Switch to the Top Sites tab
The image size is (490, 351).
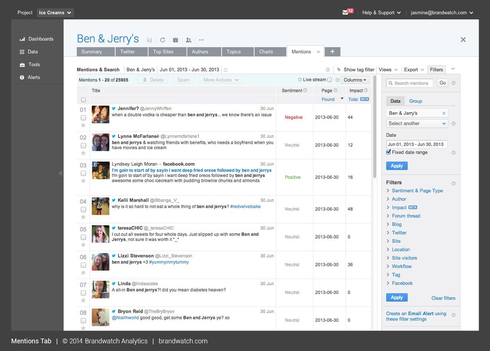click(163, 52)
